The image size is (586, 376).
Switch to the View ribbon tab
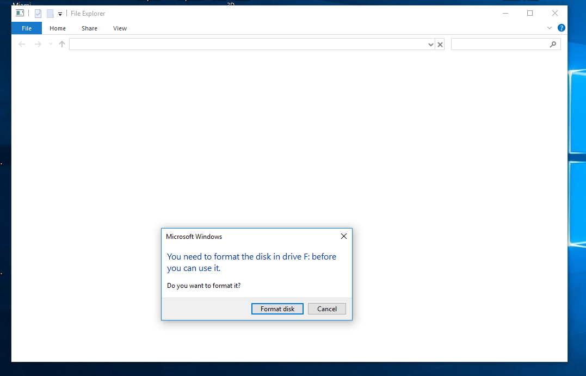point(120,28)
